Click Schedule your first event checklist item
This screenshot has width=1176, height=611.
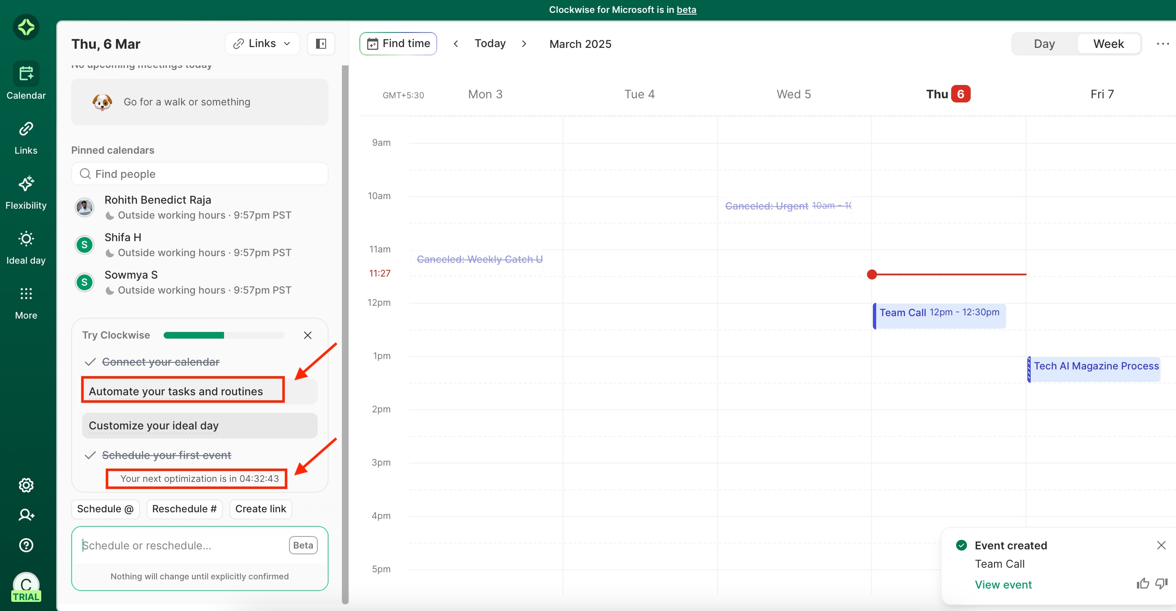pos(166,455)
